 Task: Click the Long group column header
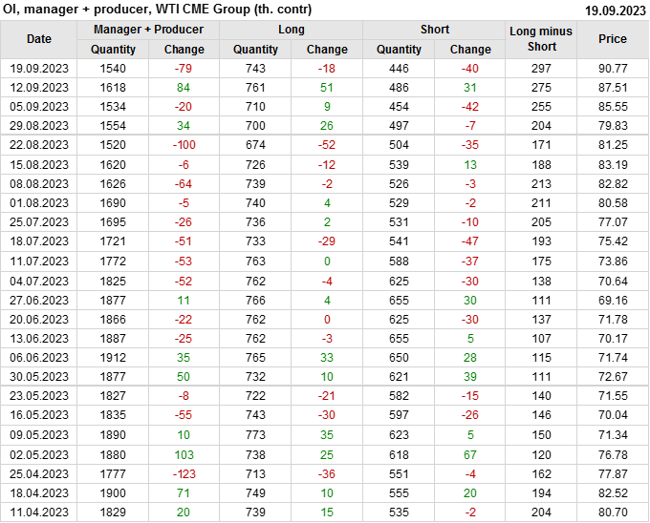[292, 30]
